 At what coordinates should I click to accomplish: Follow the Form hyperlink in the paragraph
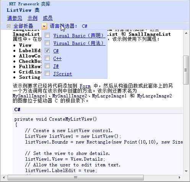85,86
